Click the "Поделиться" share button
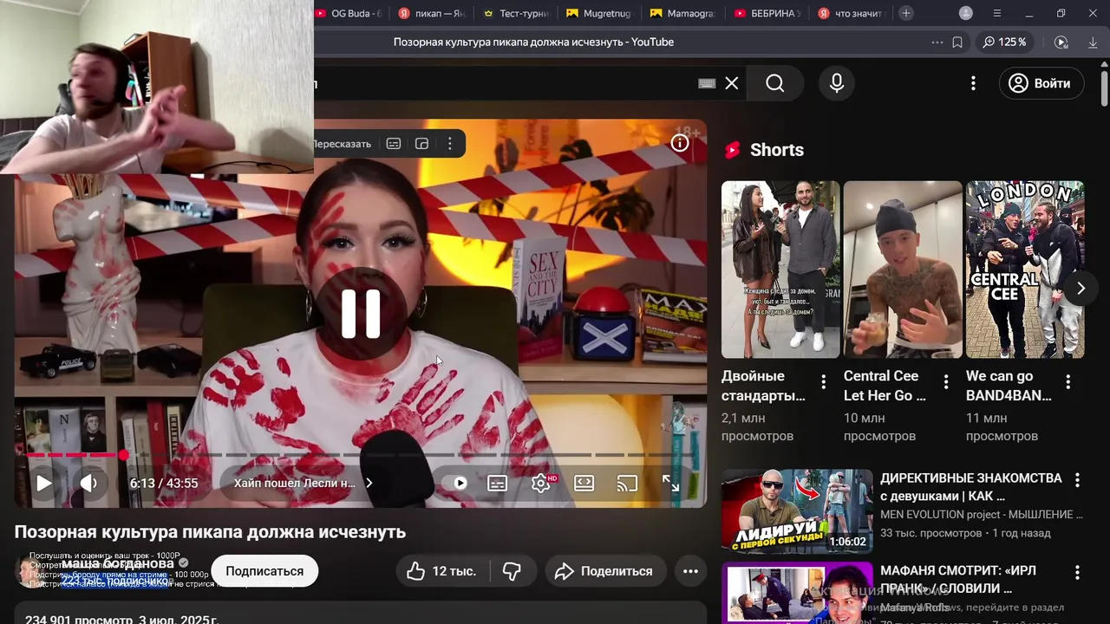Viewport: 1110px width, 624px height. tap(605, 571)
